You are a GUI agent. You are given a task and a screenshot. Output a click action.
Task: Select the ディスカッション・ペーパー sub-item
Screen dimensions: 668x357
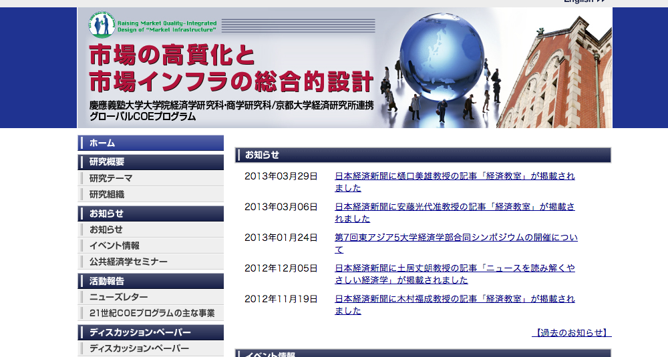pyautogui.click(x=151, y=348)
